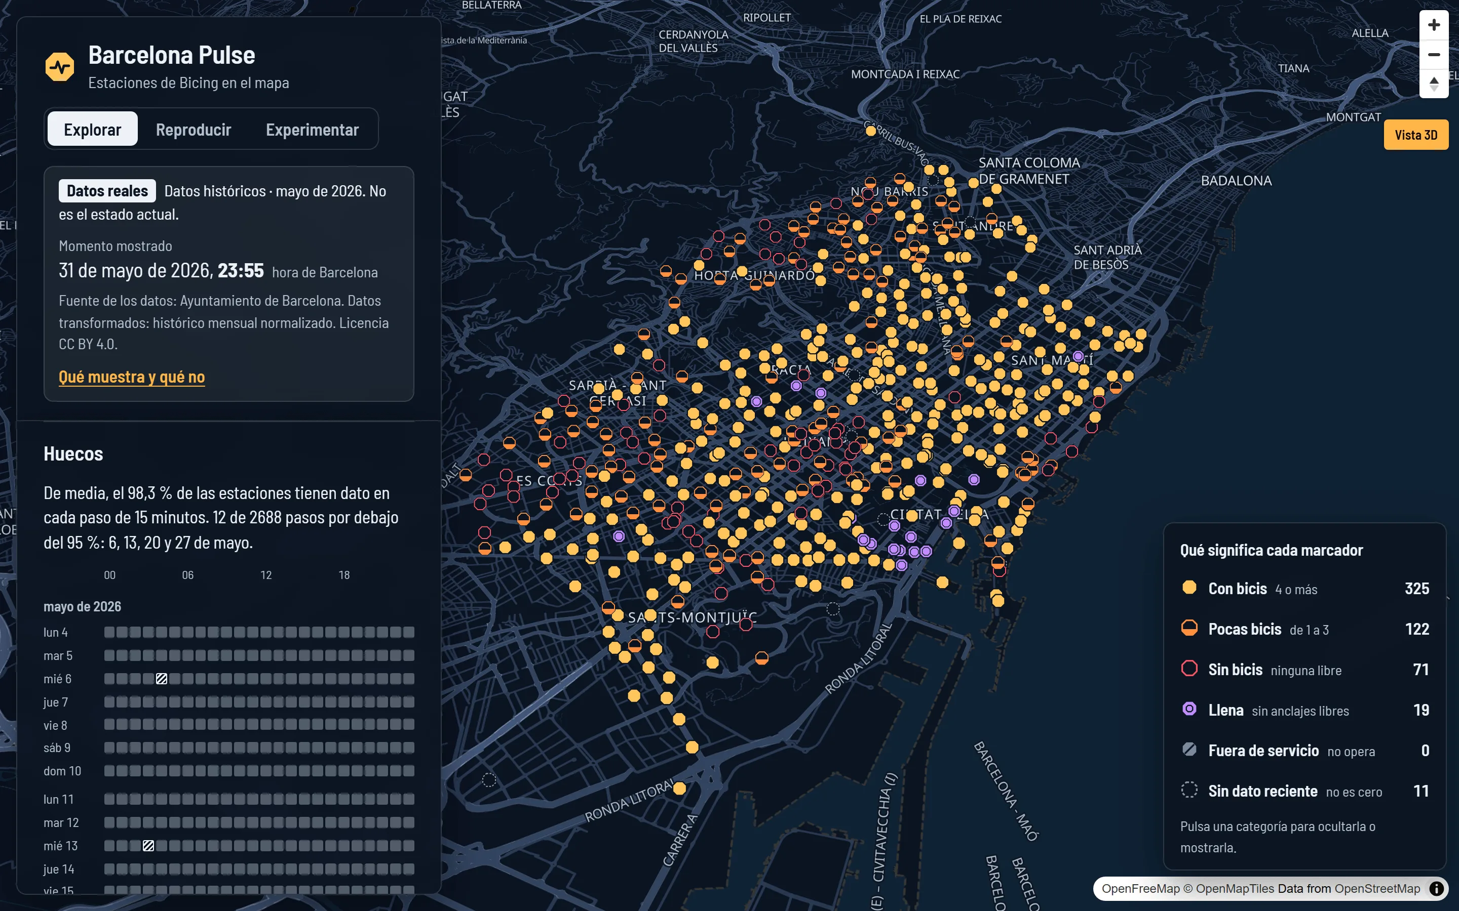This screenshot has width=1459, height=911.
Task: Open the OpenStreetMap attribution link
Action: pyautogui.click(x=1377, y=888)
